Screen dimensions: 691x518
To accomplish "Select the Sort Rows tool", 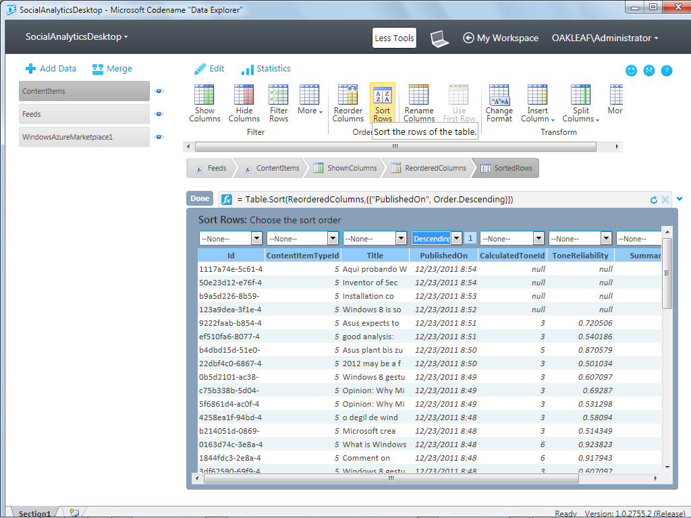I will (x=383, y=103).
